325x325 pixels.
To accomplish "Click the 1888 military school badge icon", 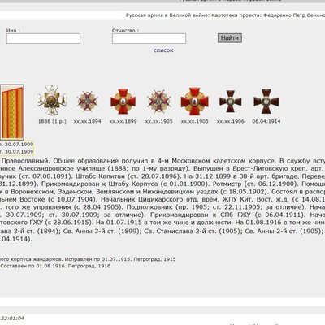I will 52,101.
